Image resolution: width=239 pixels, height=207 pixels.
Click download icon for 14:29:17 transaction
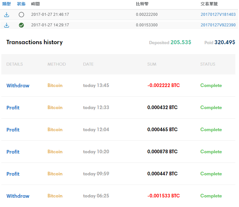click(7, 25)
